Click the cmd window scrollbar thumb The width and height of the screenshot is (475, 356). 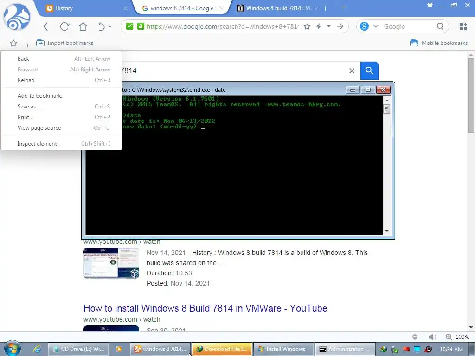pyautogui.click(x=386, y=109)
